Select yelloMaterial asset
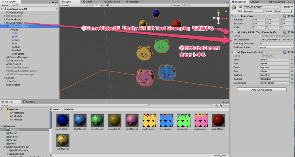This screenshot has height=157, width=295. 63,142
